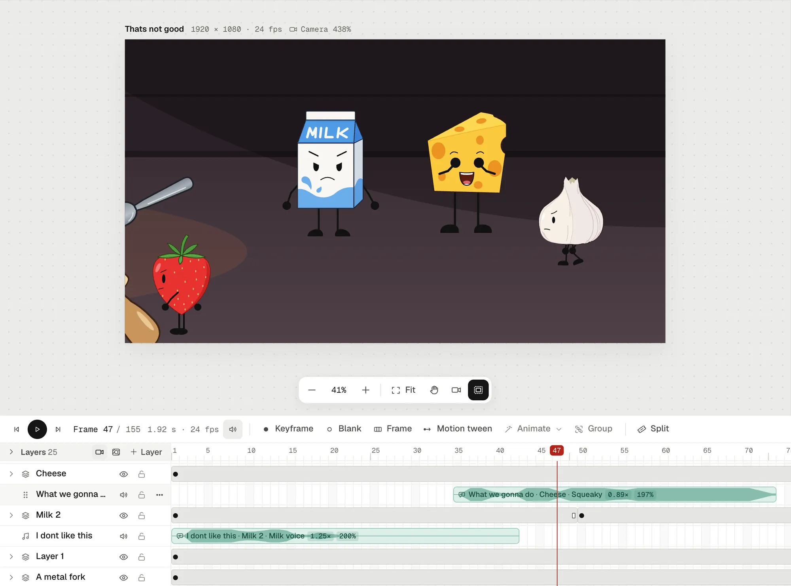The image size is (791, 586).
Task: Jump to the first frame
Action: pos(17,429)
